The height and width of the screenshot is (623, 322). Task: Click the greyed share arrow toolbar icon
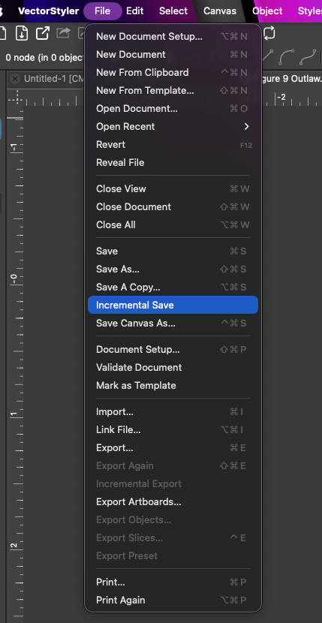[x=63, y=33]
